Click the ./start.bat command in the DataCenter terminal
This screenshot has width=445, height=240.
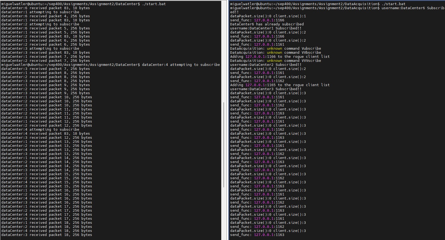(154, 4)
